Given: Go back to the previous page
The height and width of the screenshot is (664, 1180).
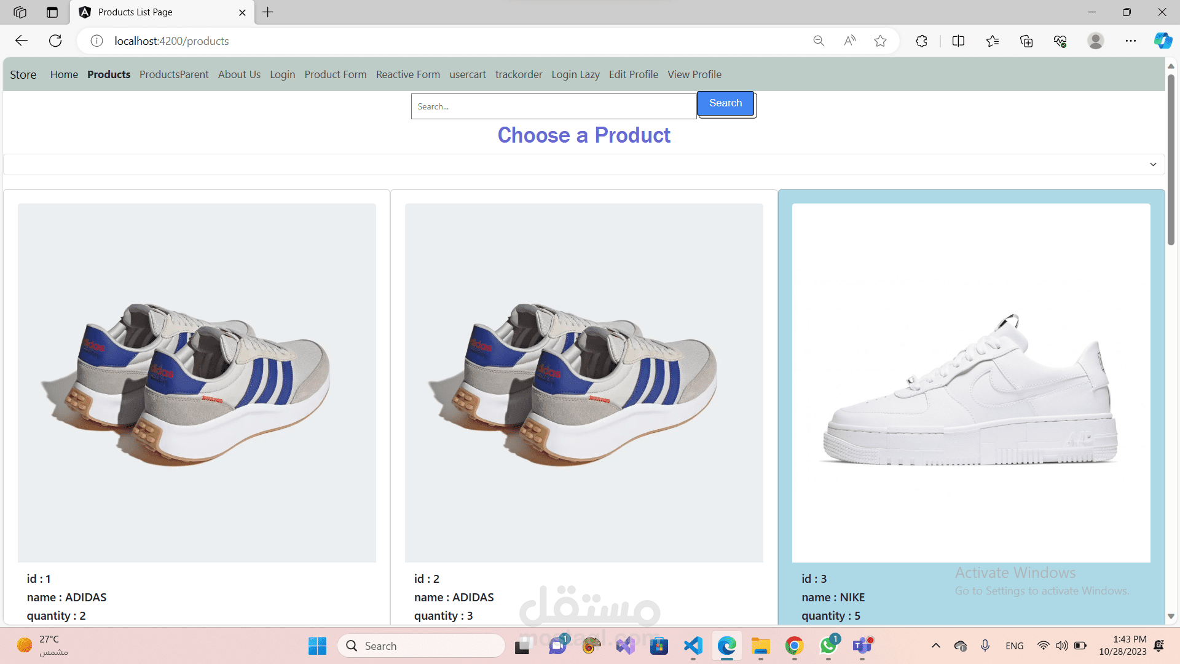Looking at the screenshot, I should click(22, 41).
